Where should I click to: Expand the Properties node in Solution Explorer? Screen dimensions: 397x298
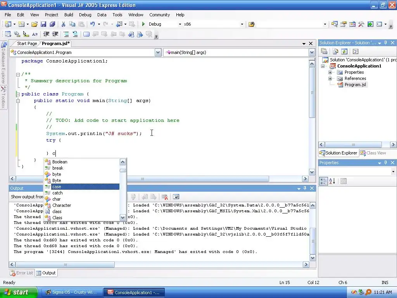point(330,73)
